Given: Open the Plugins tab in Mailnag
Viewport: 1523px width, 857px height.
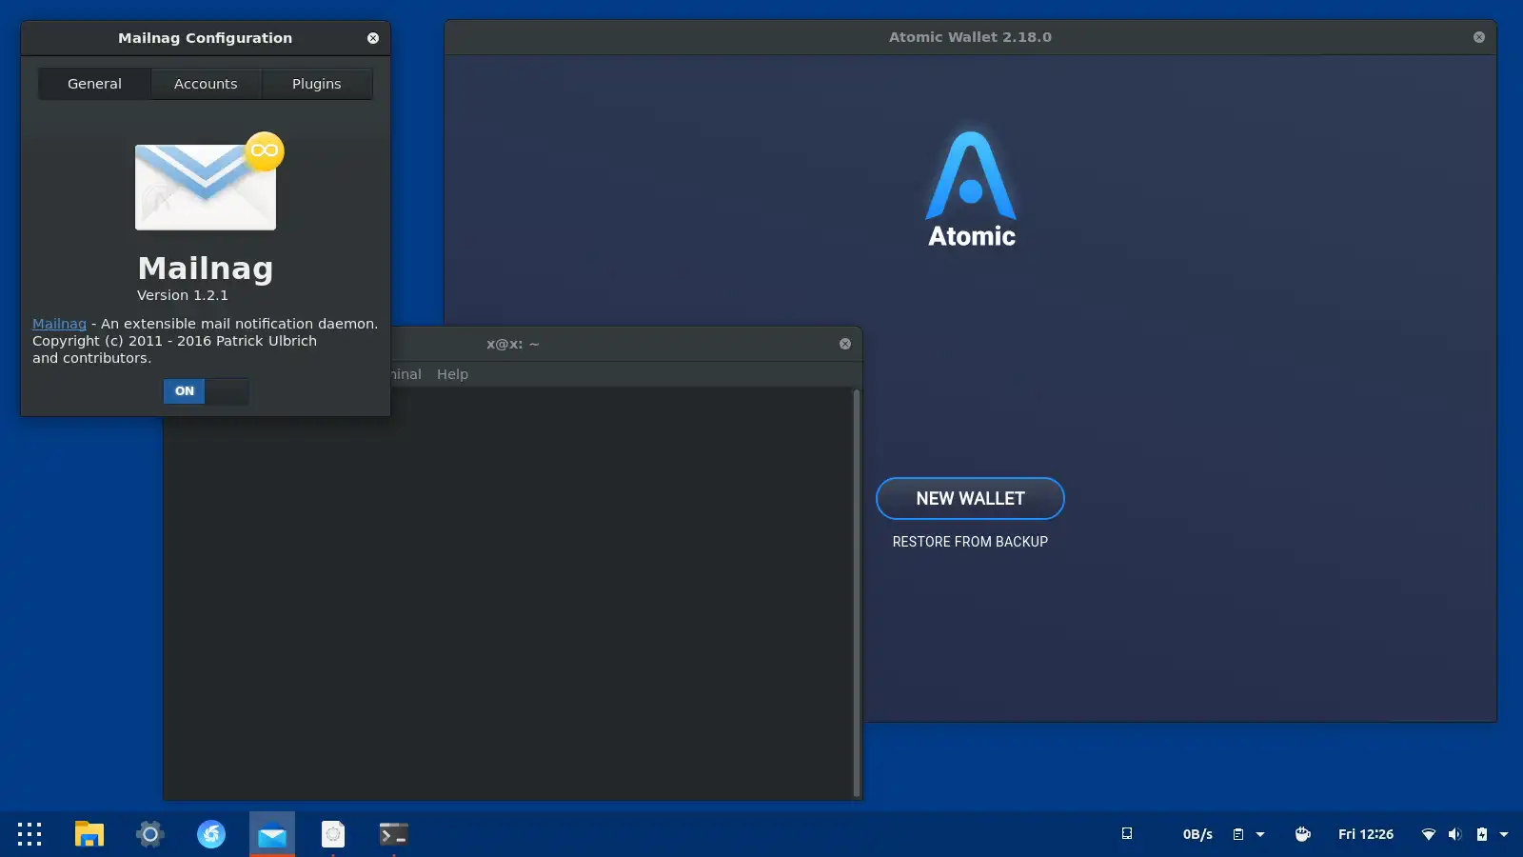Looking at the screenshot, I should click(316, 84).
